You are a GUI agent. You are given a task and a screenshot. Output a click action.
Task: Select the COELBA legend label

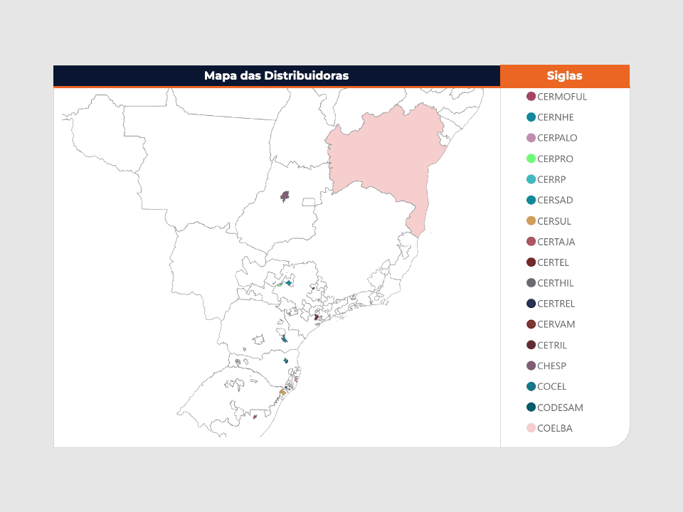tap(555, 428)
